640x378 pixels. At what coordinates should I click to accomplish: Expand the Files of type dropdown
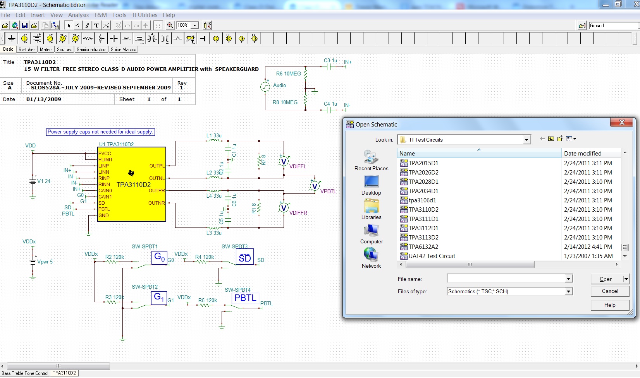click(x=568, y=291)
